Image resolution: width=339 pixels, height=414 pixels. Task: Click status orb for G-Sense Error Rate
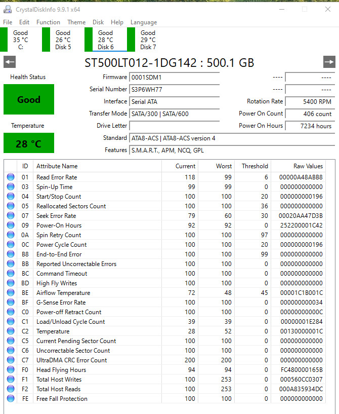(11, 303)
